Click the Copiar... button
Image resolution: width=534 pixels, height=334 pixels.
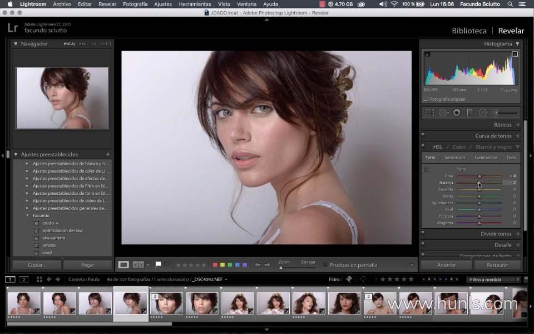coord(37,265)
